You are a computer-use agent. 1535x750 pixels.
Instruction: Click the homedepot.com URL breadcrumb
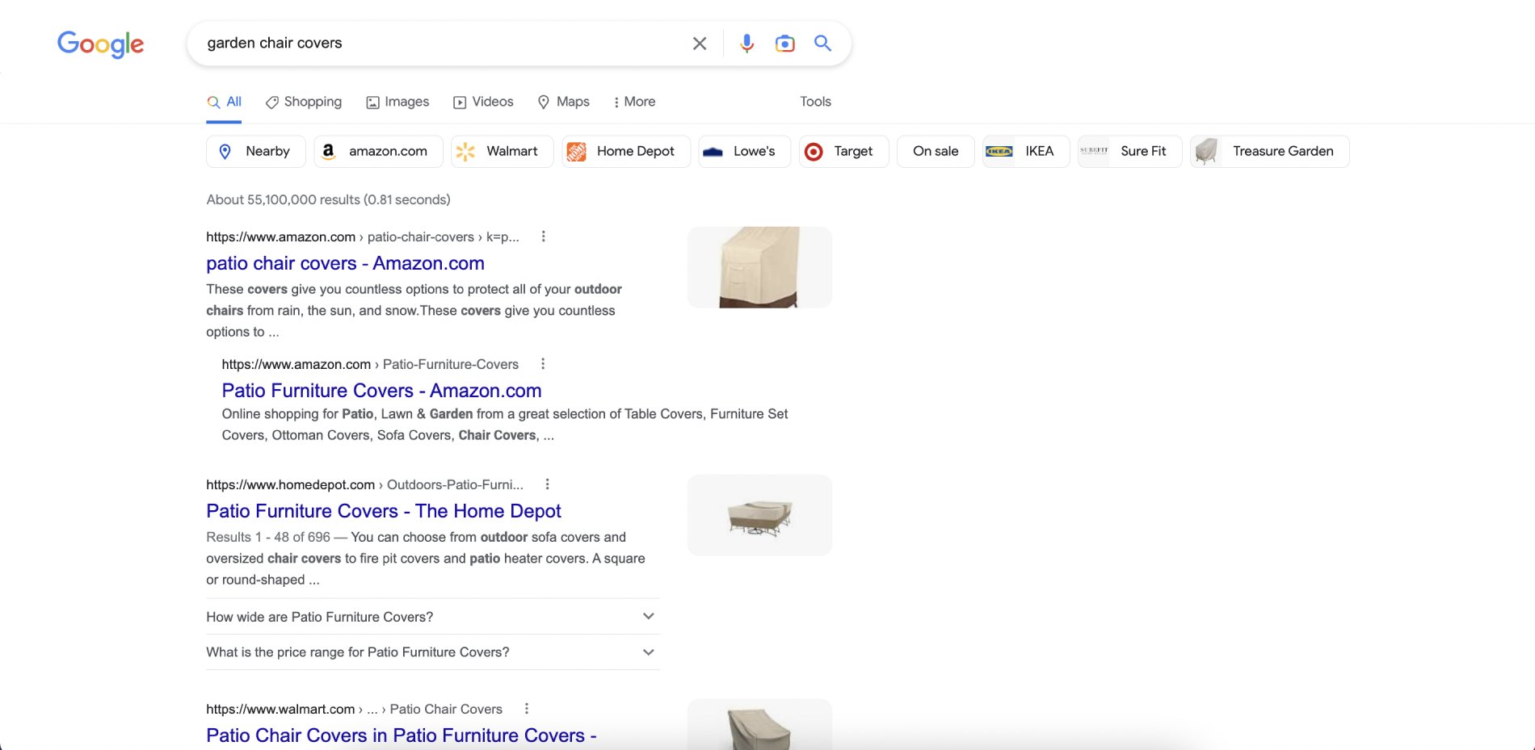click(x=364, y=484)
